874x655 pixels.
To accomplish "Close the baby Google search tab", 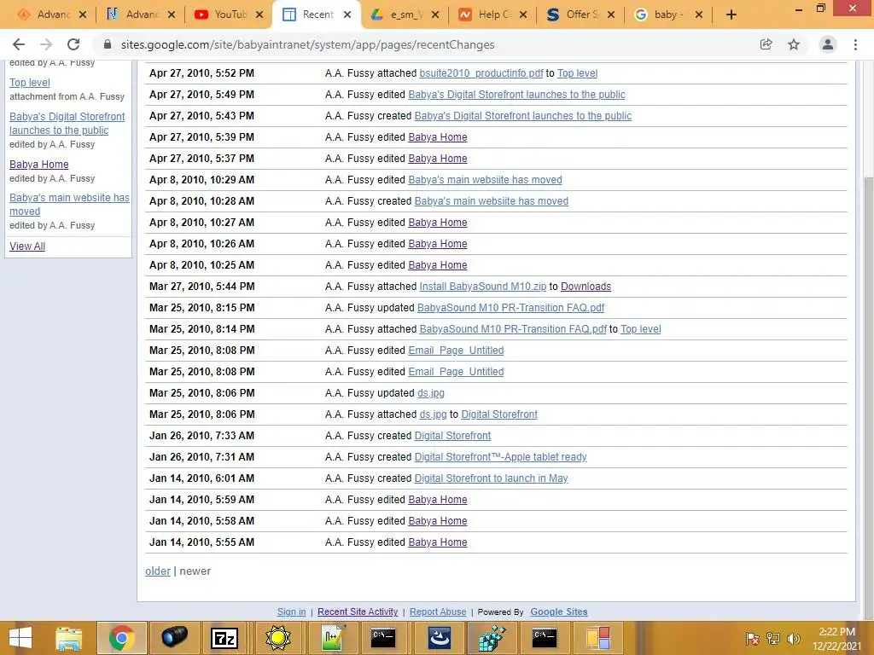I will [x=699, y=15].
